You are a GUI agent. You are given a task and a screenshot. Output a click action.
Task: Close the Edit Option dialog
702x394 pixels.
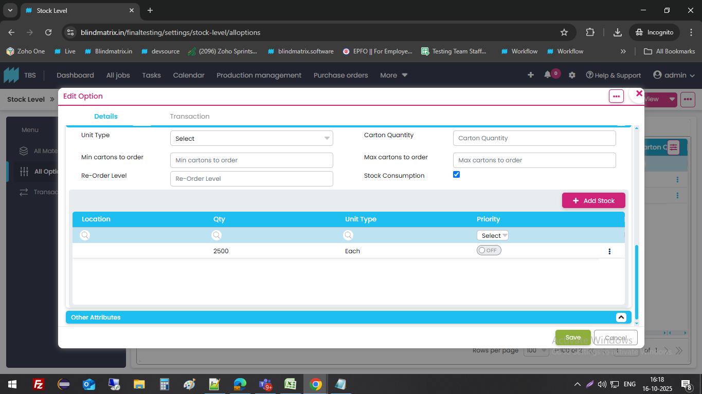click(x=639, y=93)
